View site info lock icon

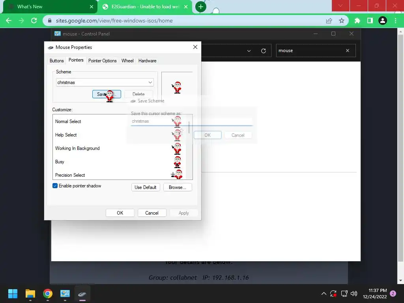(50, 21)
